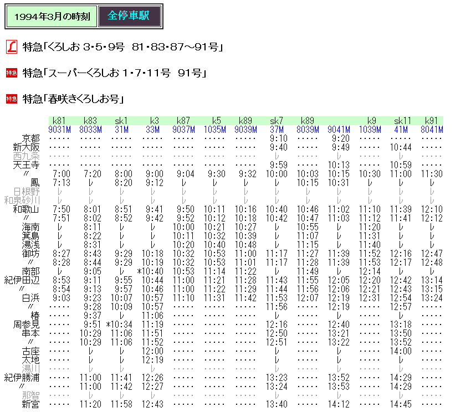Click the asterisked time *10:40 at 南部
Screen dimensions: 471x412
150,271
